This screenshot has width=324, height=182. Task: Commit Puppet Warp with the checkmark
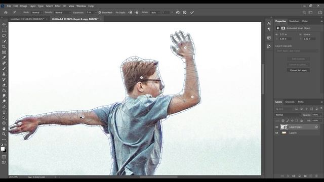coord(192,12)
